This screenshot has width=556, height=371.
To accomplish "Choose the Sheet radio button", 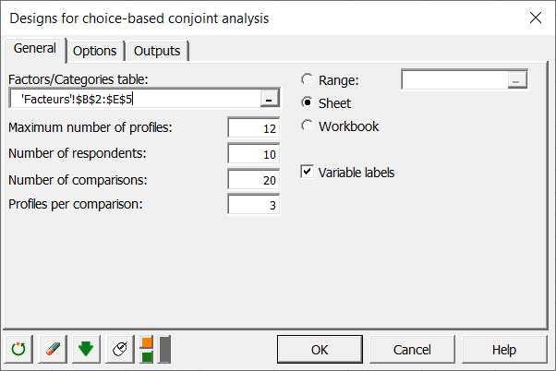I will (308, 103).
